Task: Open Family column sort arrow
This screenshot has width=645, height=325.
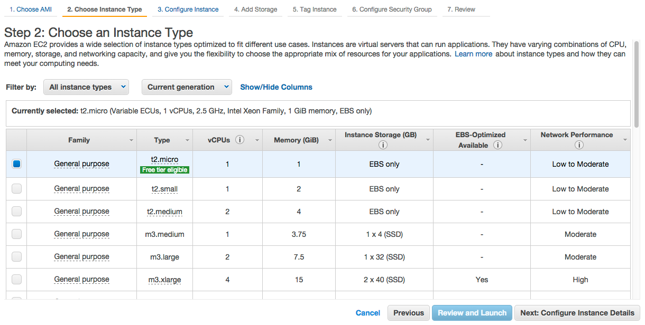Action: click(131, 140)
